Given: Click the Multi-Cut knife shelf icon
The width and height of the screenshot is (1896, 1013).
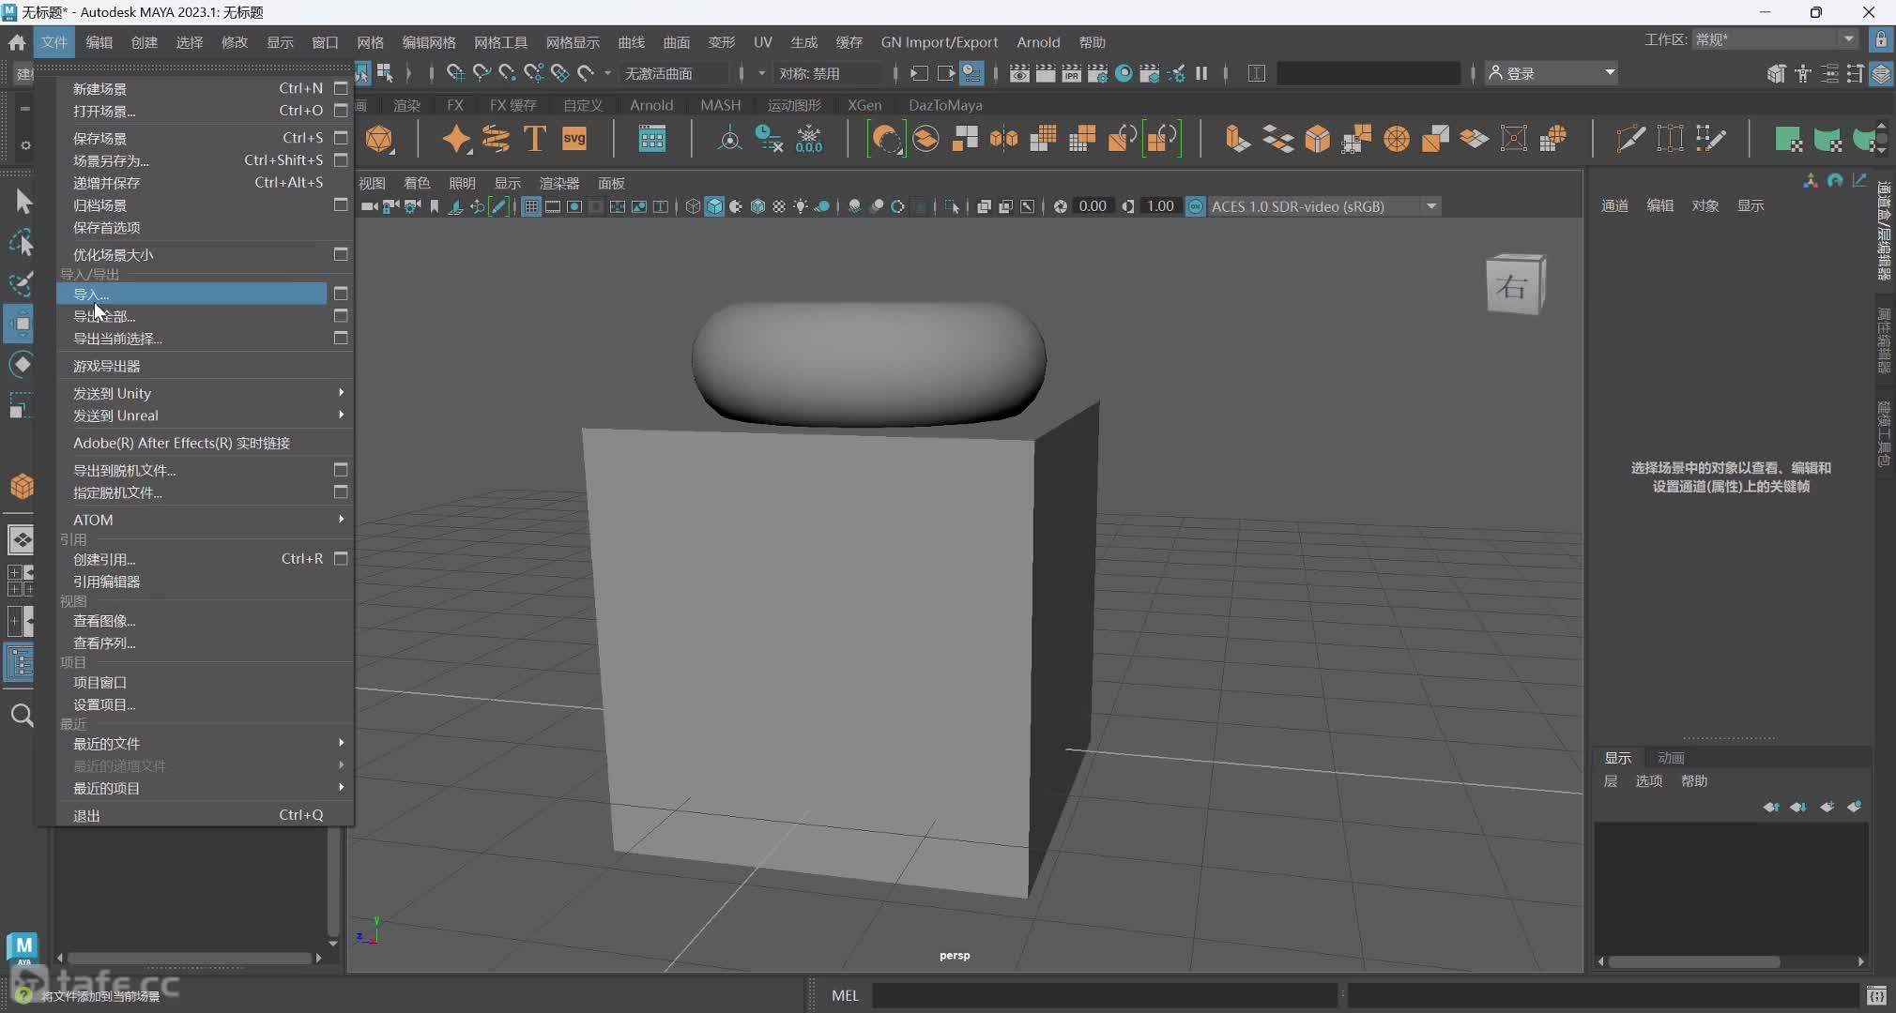Looking at the screenshot, I should (x=1630, y=139).
